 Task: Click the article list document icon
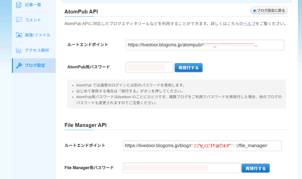19,5
